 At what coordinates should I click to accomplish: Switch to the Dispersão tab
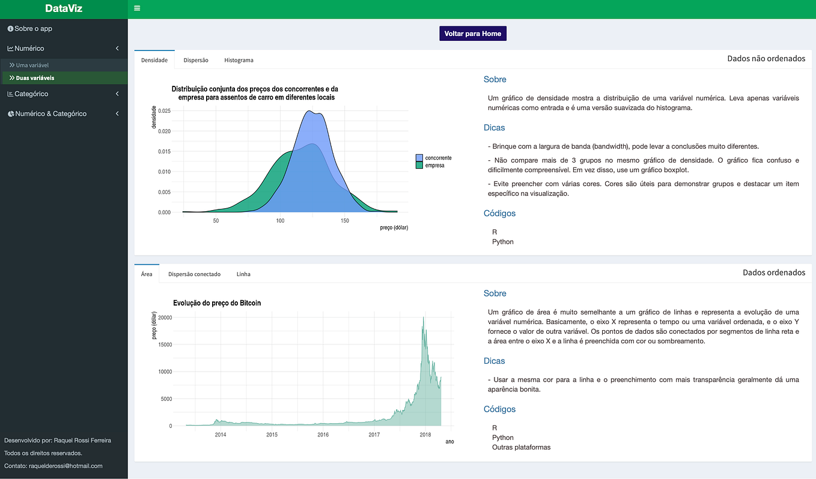coord(195,60)
